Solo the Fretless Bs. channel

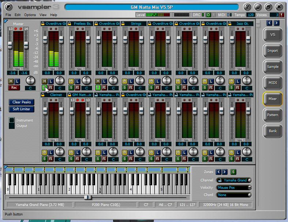click(x=71, y=88)
